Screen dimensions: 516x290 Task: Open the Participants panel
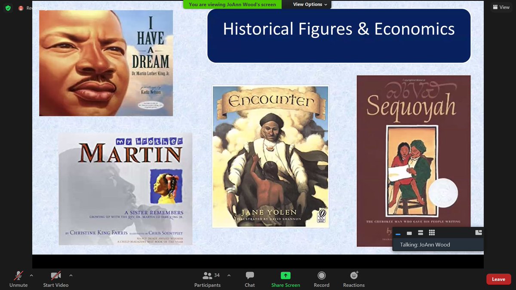(x=207, y=279)
